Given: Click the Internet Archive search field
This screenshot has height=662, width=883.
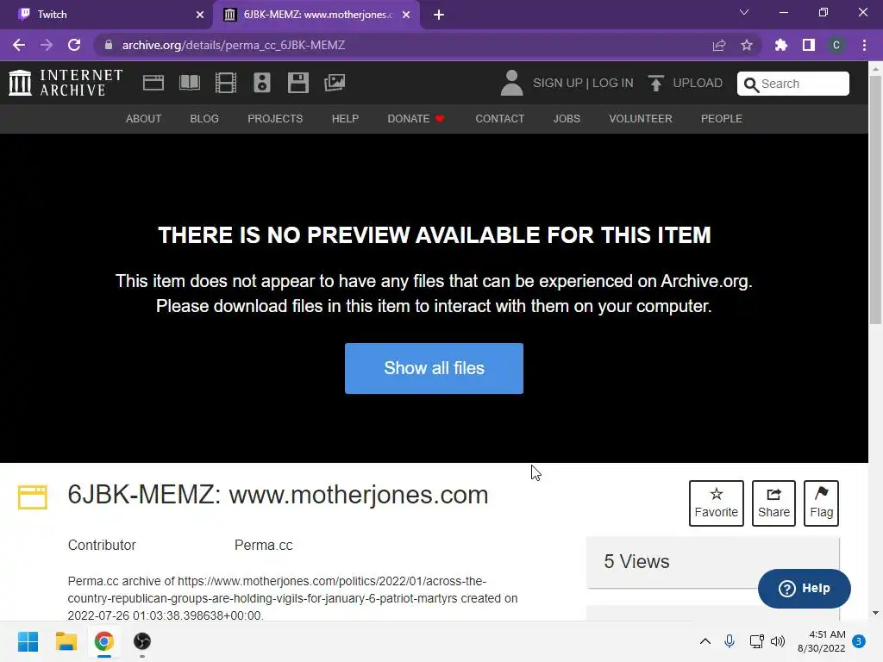Looking at the screenshot, I should 793,84.
